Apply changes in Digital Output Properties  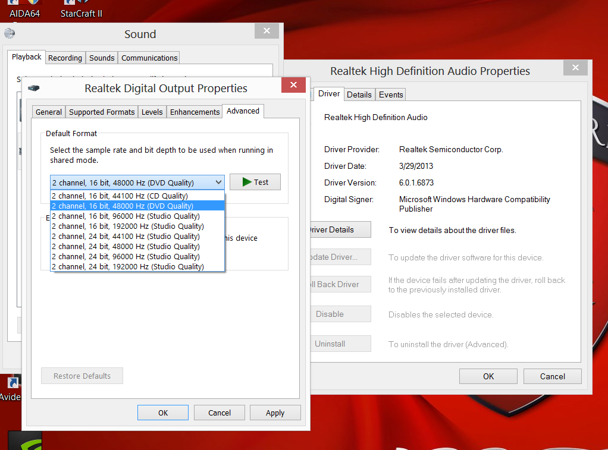point(275,413)
